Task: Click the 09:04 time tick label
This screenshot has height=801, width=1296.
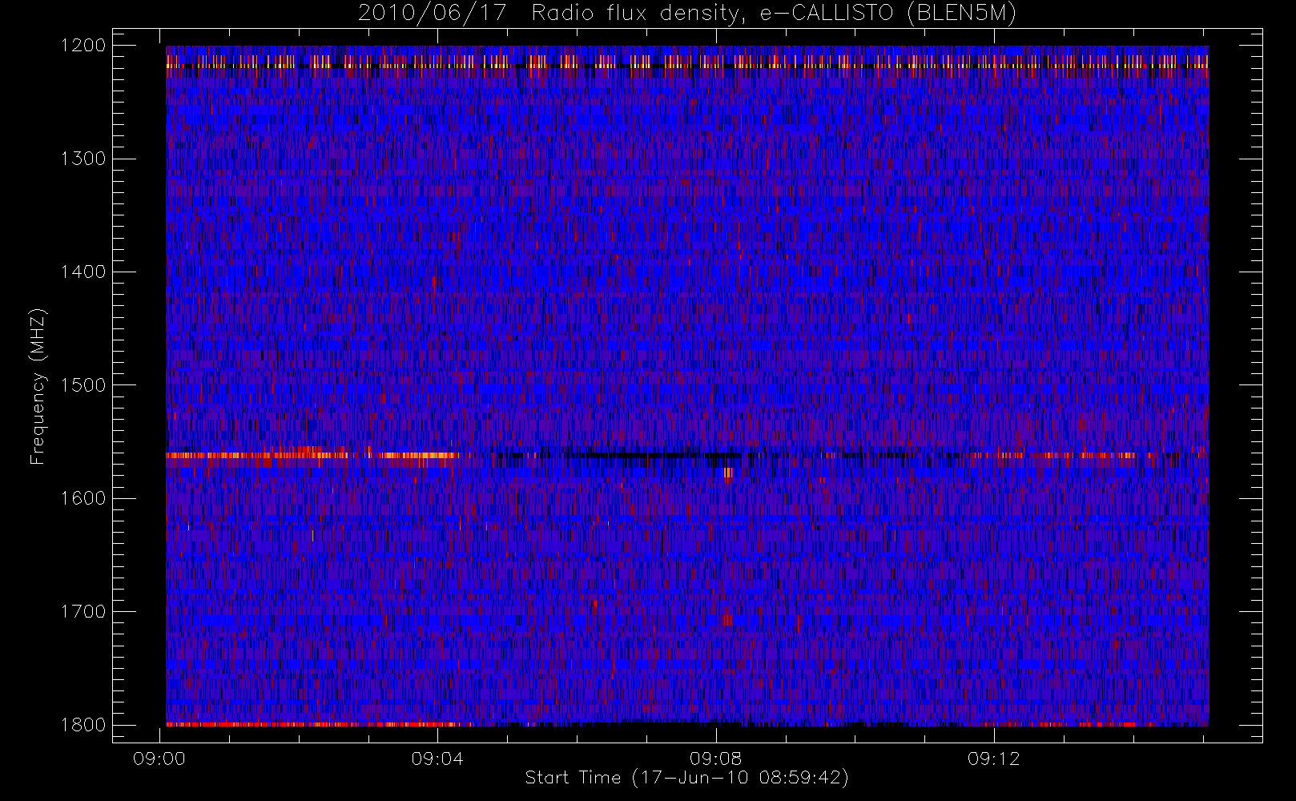Action: click(437, 758)
